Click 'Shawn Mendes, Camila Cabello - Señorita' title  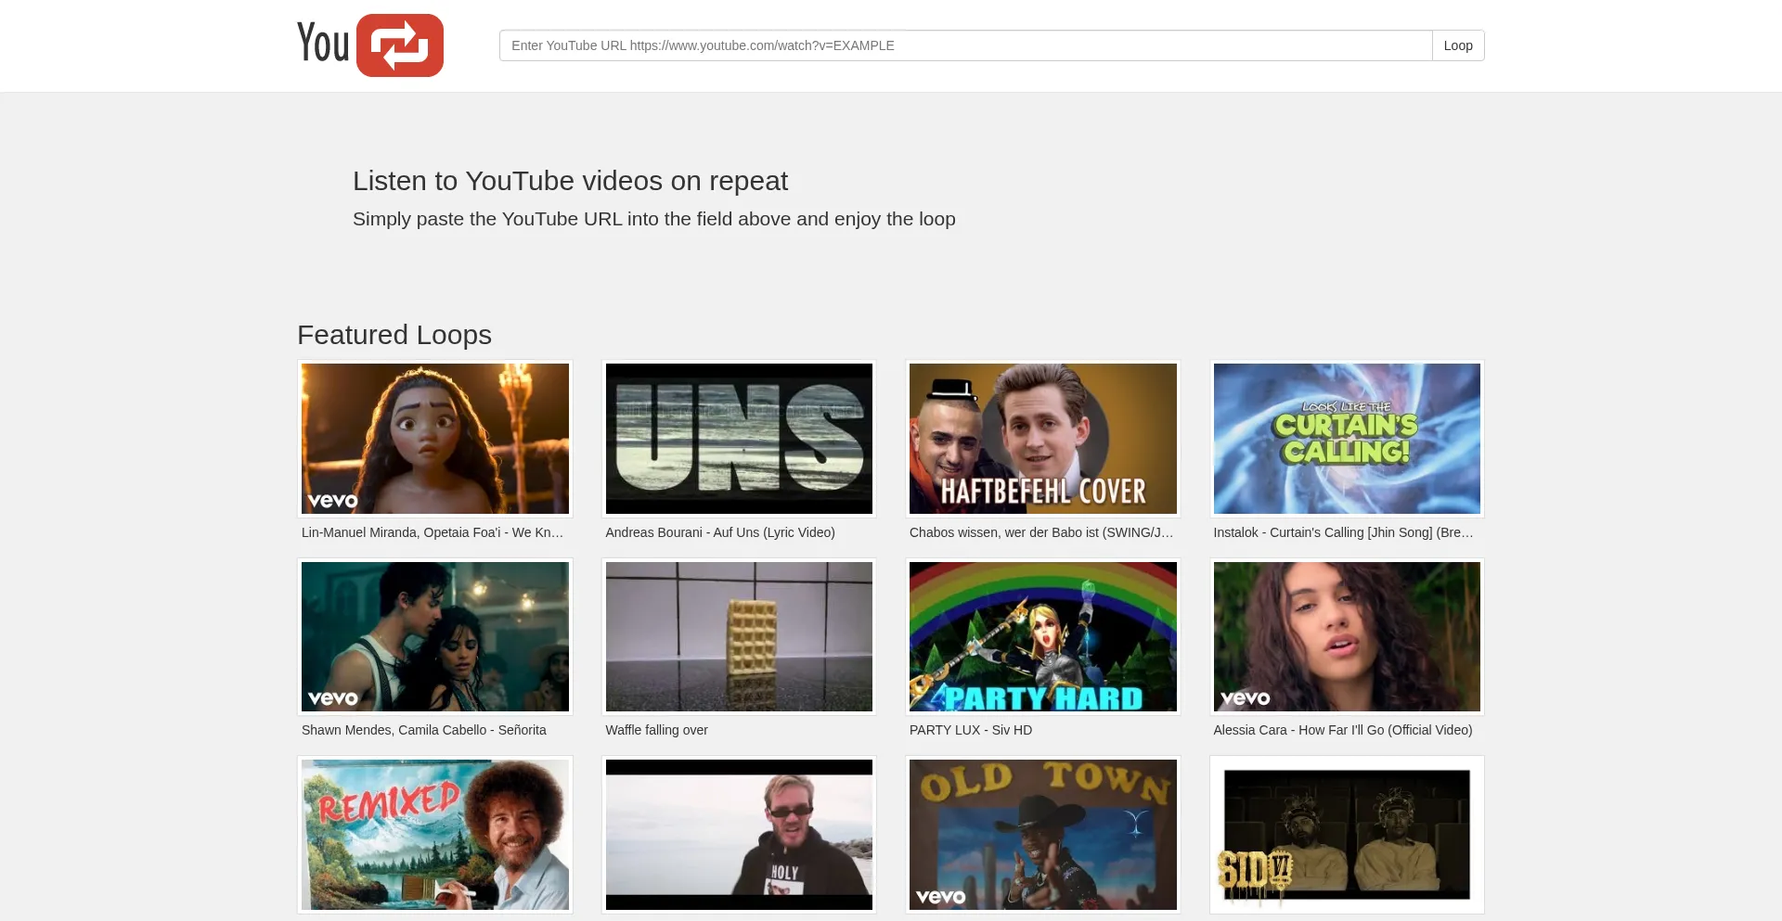pyautogui.click(x=424, y=730)
